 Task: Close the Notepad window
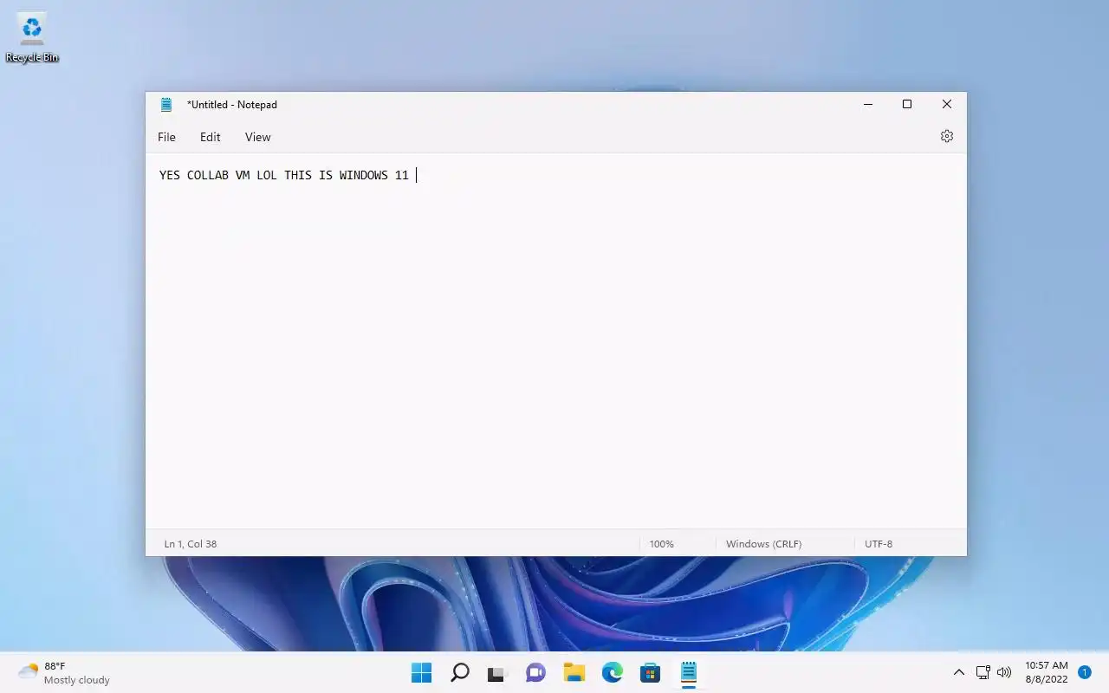[946, 105]
